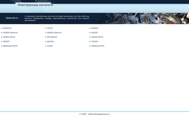Open the LEXUS catalog link
189x118 pixels.
click(50, 28)
